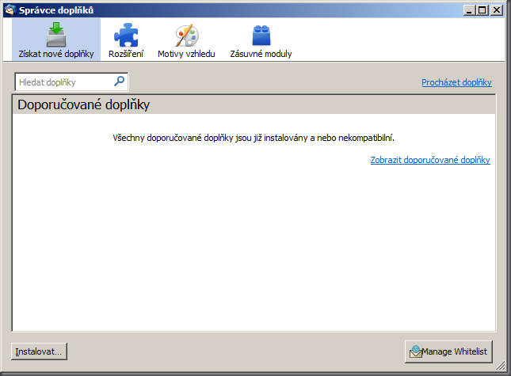Go to the Motivy vzhledu tab label

(186, 54)
